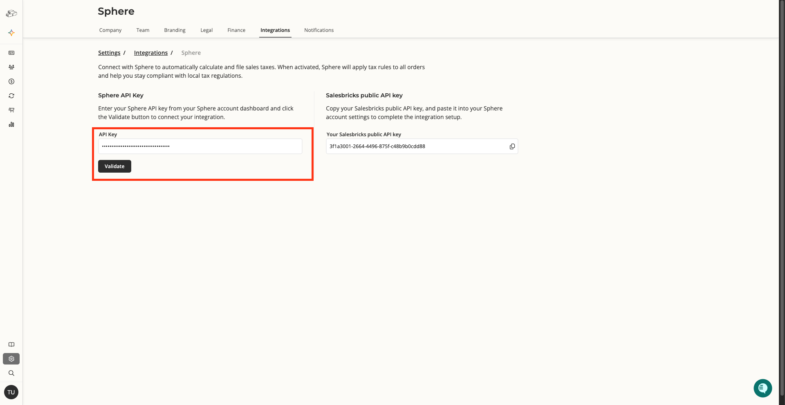The height and width of the screenshot is (405, 785).
Task: Click the dollar sign icon in the sidebar
Action: point(11,81)
